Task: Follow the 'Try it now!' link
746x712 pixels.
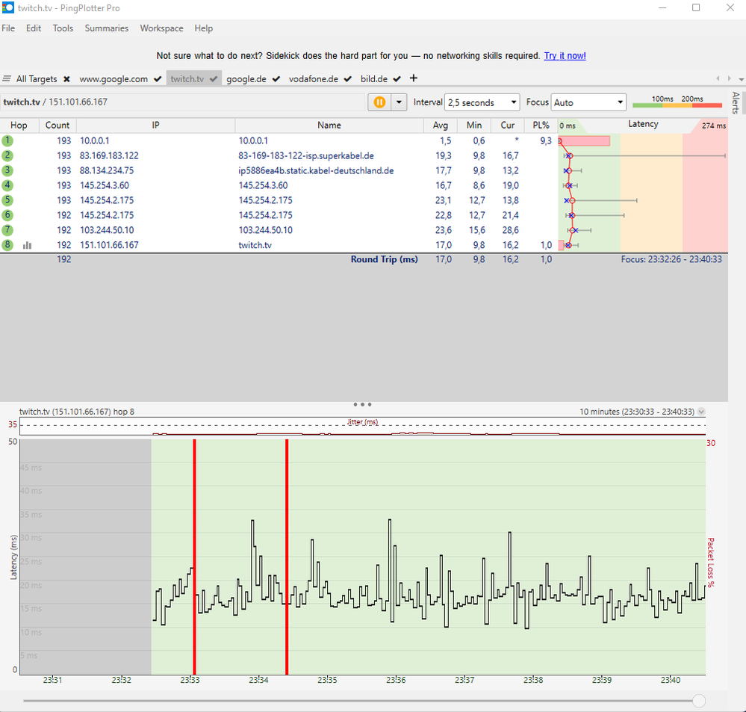Action: (x=565, y=56)
